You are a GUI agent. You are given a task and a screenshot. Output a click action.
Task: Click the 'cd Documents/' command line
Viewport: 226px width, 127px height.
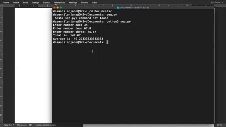(x=82, y=11)
